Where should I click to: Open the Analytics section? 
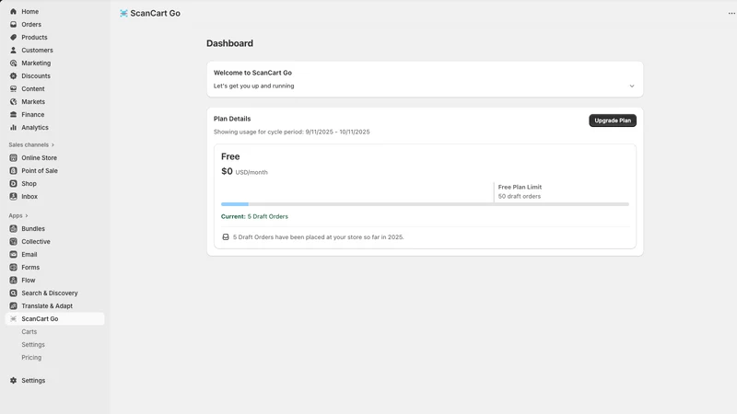tap(35, 128)
